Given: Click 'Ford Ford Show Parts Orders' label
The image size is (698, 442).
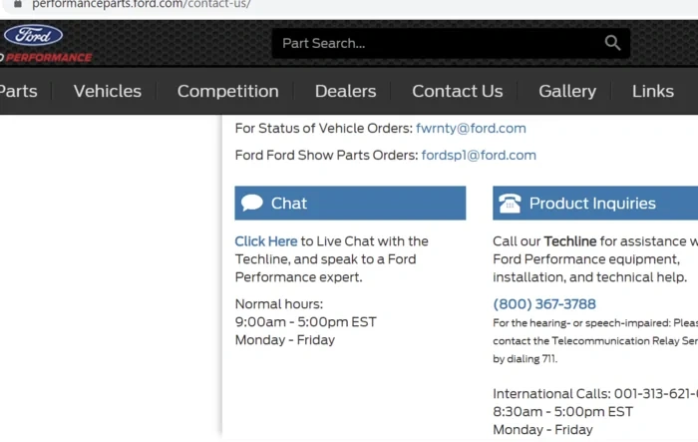Looking at the screenshot, I should [x=326, y=155].
